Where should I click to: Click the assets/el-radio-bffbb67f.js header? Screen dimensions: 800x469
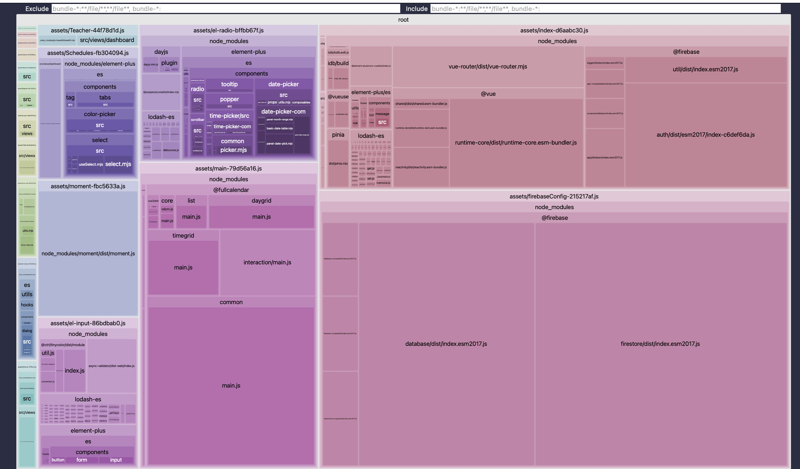228,30
